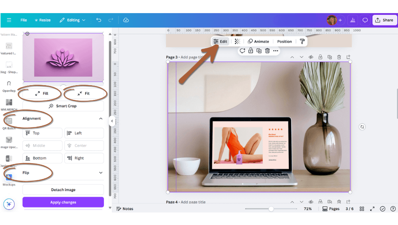Open the QR Batch app in sidebar
Screen dimensions: 398x225
click(9, 124)
